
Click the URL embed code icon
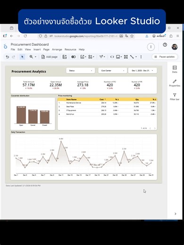point(112,57)
